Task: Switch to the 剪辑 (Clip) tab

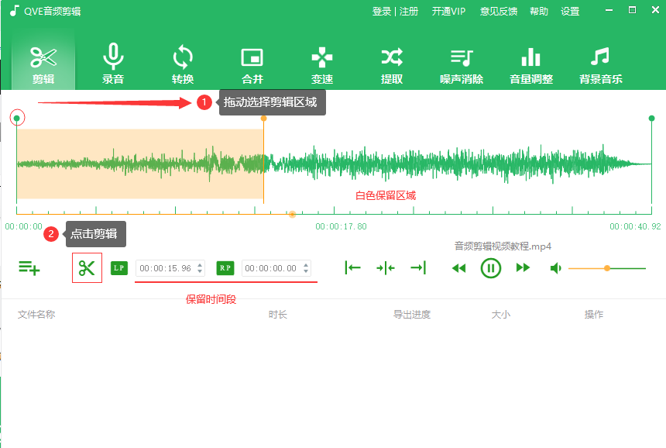Action: pyautogui.click(x=43, y=62)
